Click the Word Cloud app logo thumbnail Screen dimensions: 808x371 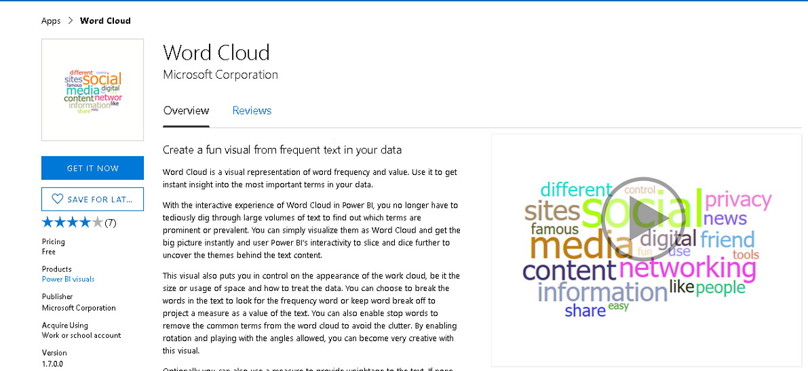click(92, 90)
